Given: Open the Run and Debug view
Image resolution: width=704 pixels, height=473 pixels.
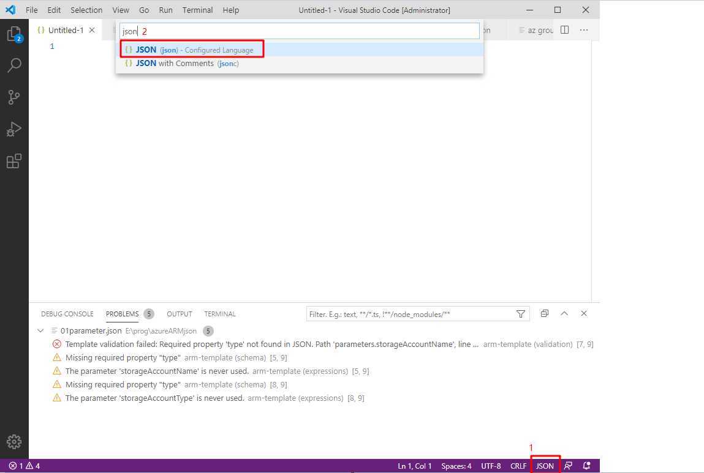Looking at the screenshot, I should click(x=14, y=129).
